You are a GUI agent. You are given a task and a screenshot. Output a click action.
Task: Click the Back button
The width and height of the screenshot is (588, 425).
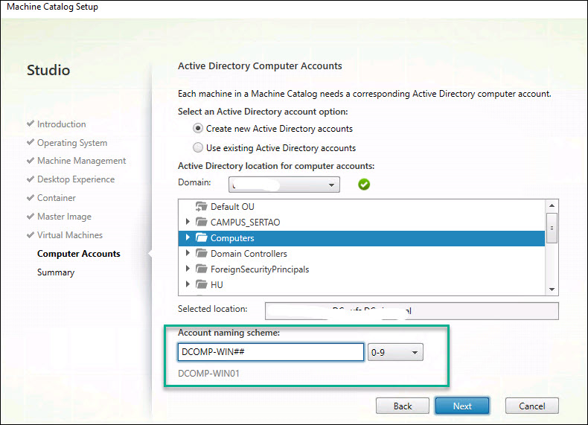click(403, 406)
